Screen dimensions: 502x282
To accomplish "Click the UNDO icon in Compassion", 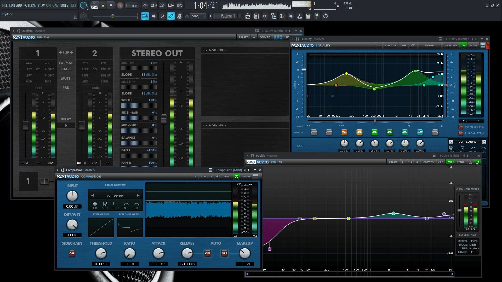I will click(x=126, y=204).
